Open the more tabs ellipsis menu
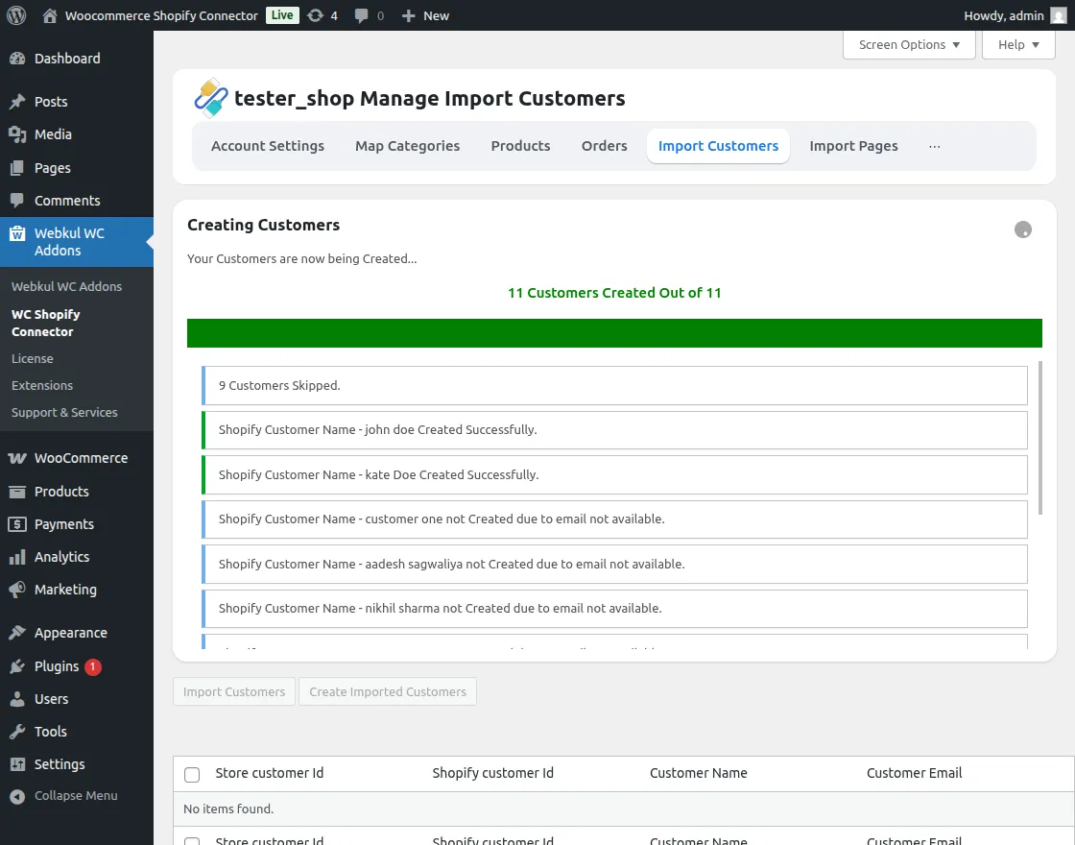The image size is (1075, 845). [935, 146]
